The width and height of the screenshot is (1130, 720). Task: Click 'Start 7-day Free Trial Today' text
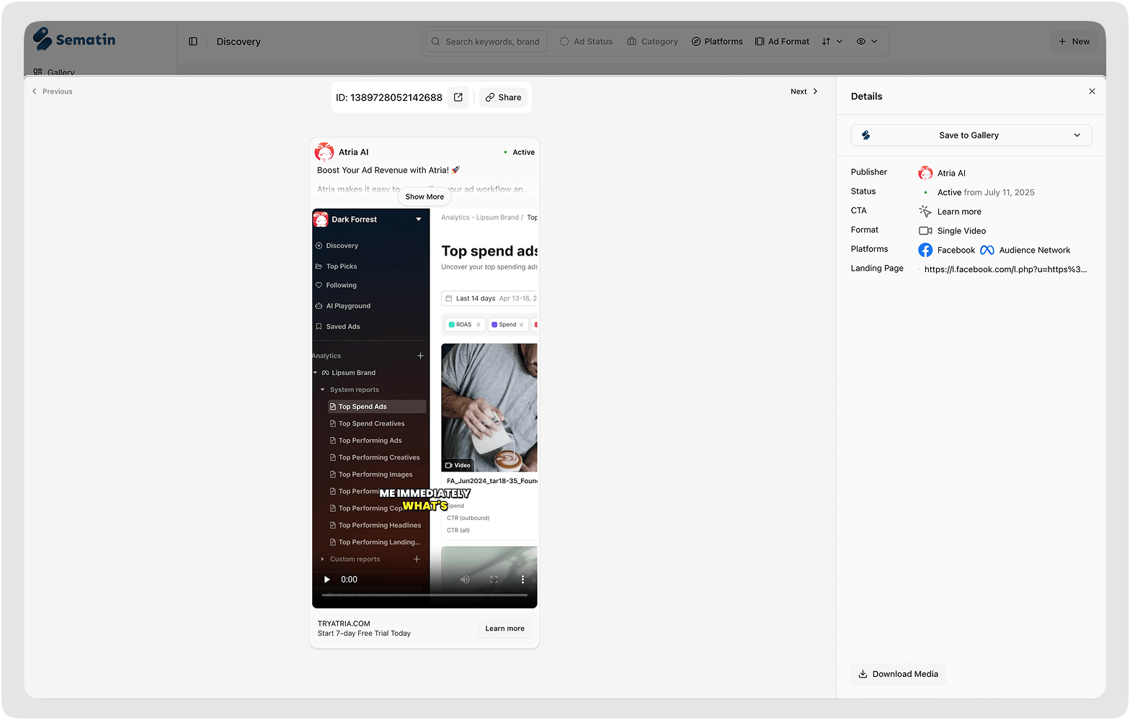(364, 634)
